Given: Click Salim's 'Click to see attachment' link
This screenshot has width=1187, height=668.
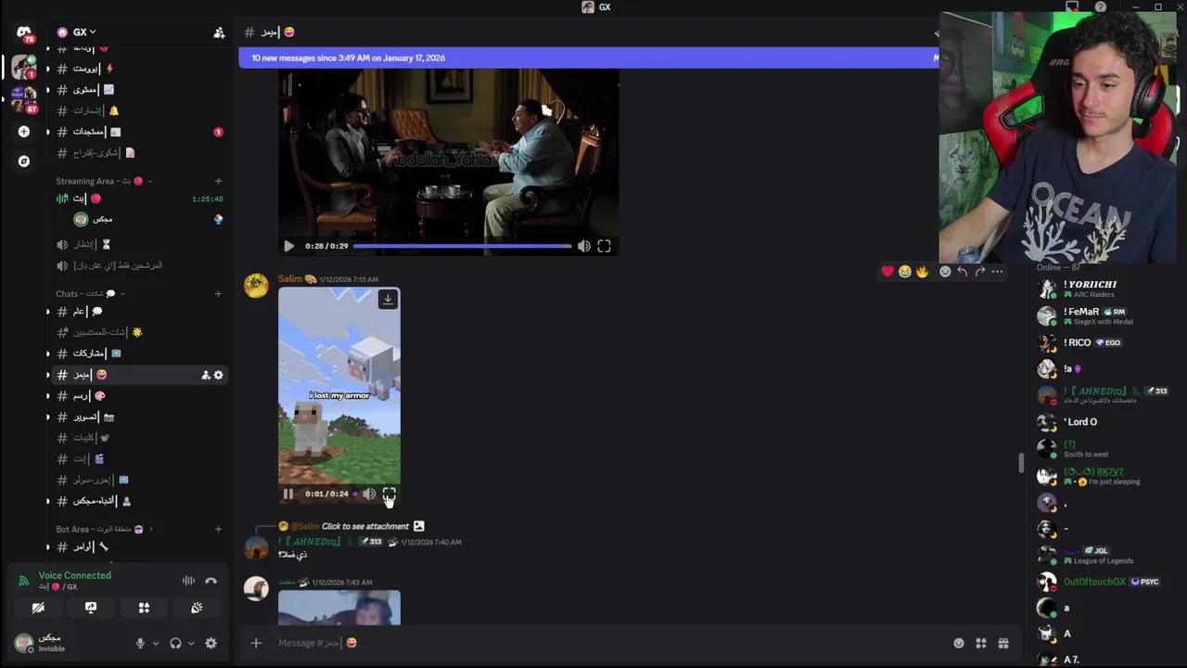Looking at the screenshot, I should pos(367,526).
